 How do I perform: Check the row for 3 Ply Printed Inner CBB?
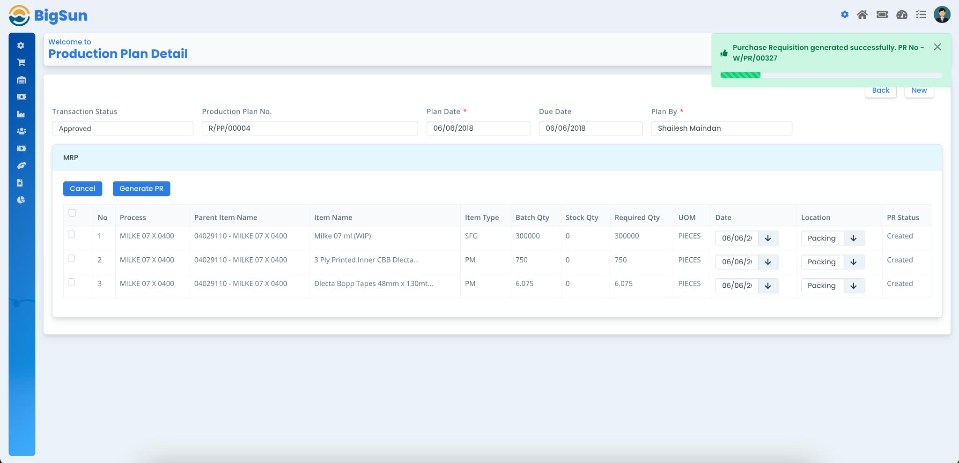coord(71,258)
